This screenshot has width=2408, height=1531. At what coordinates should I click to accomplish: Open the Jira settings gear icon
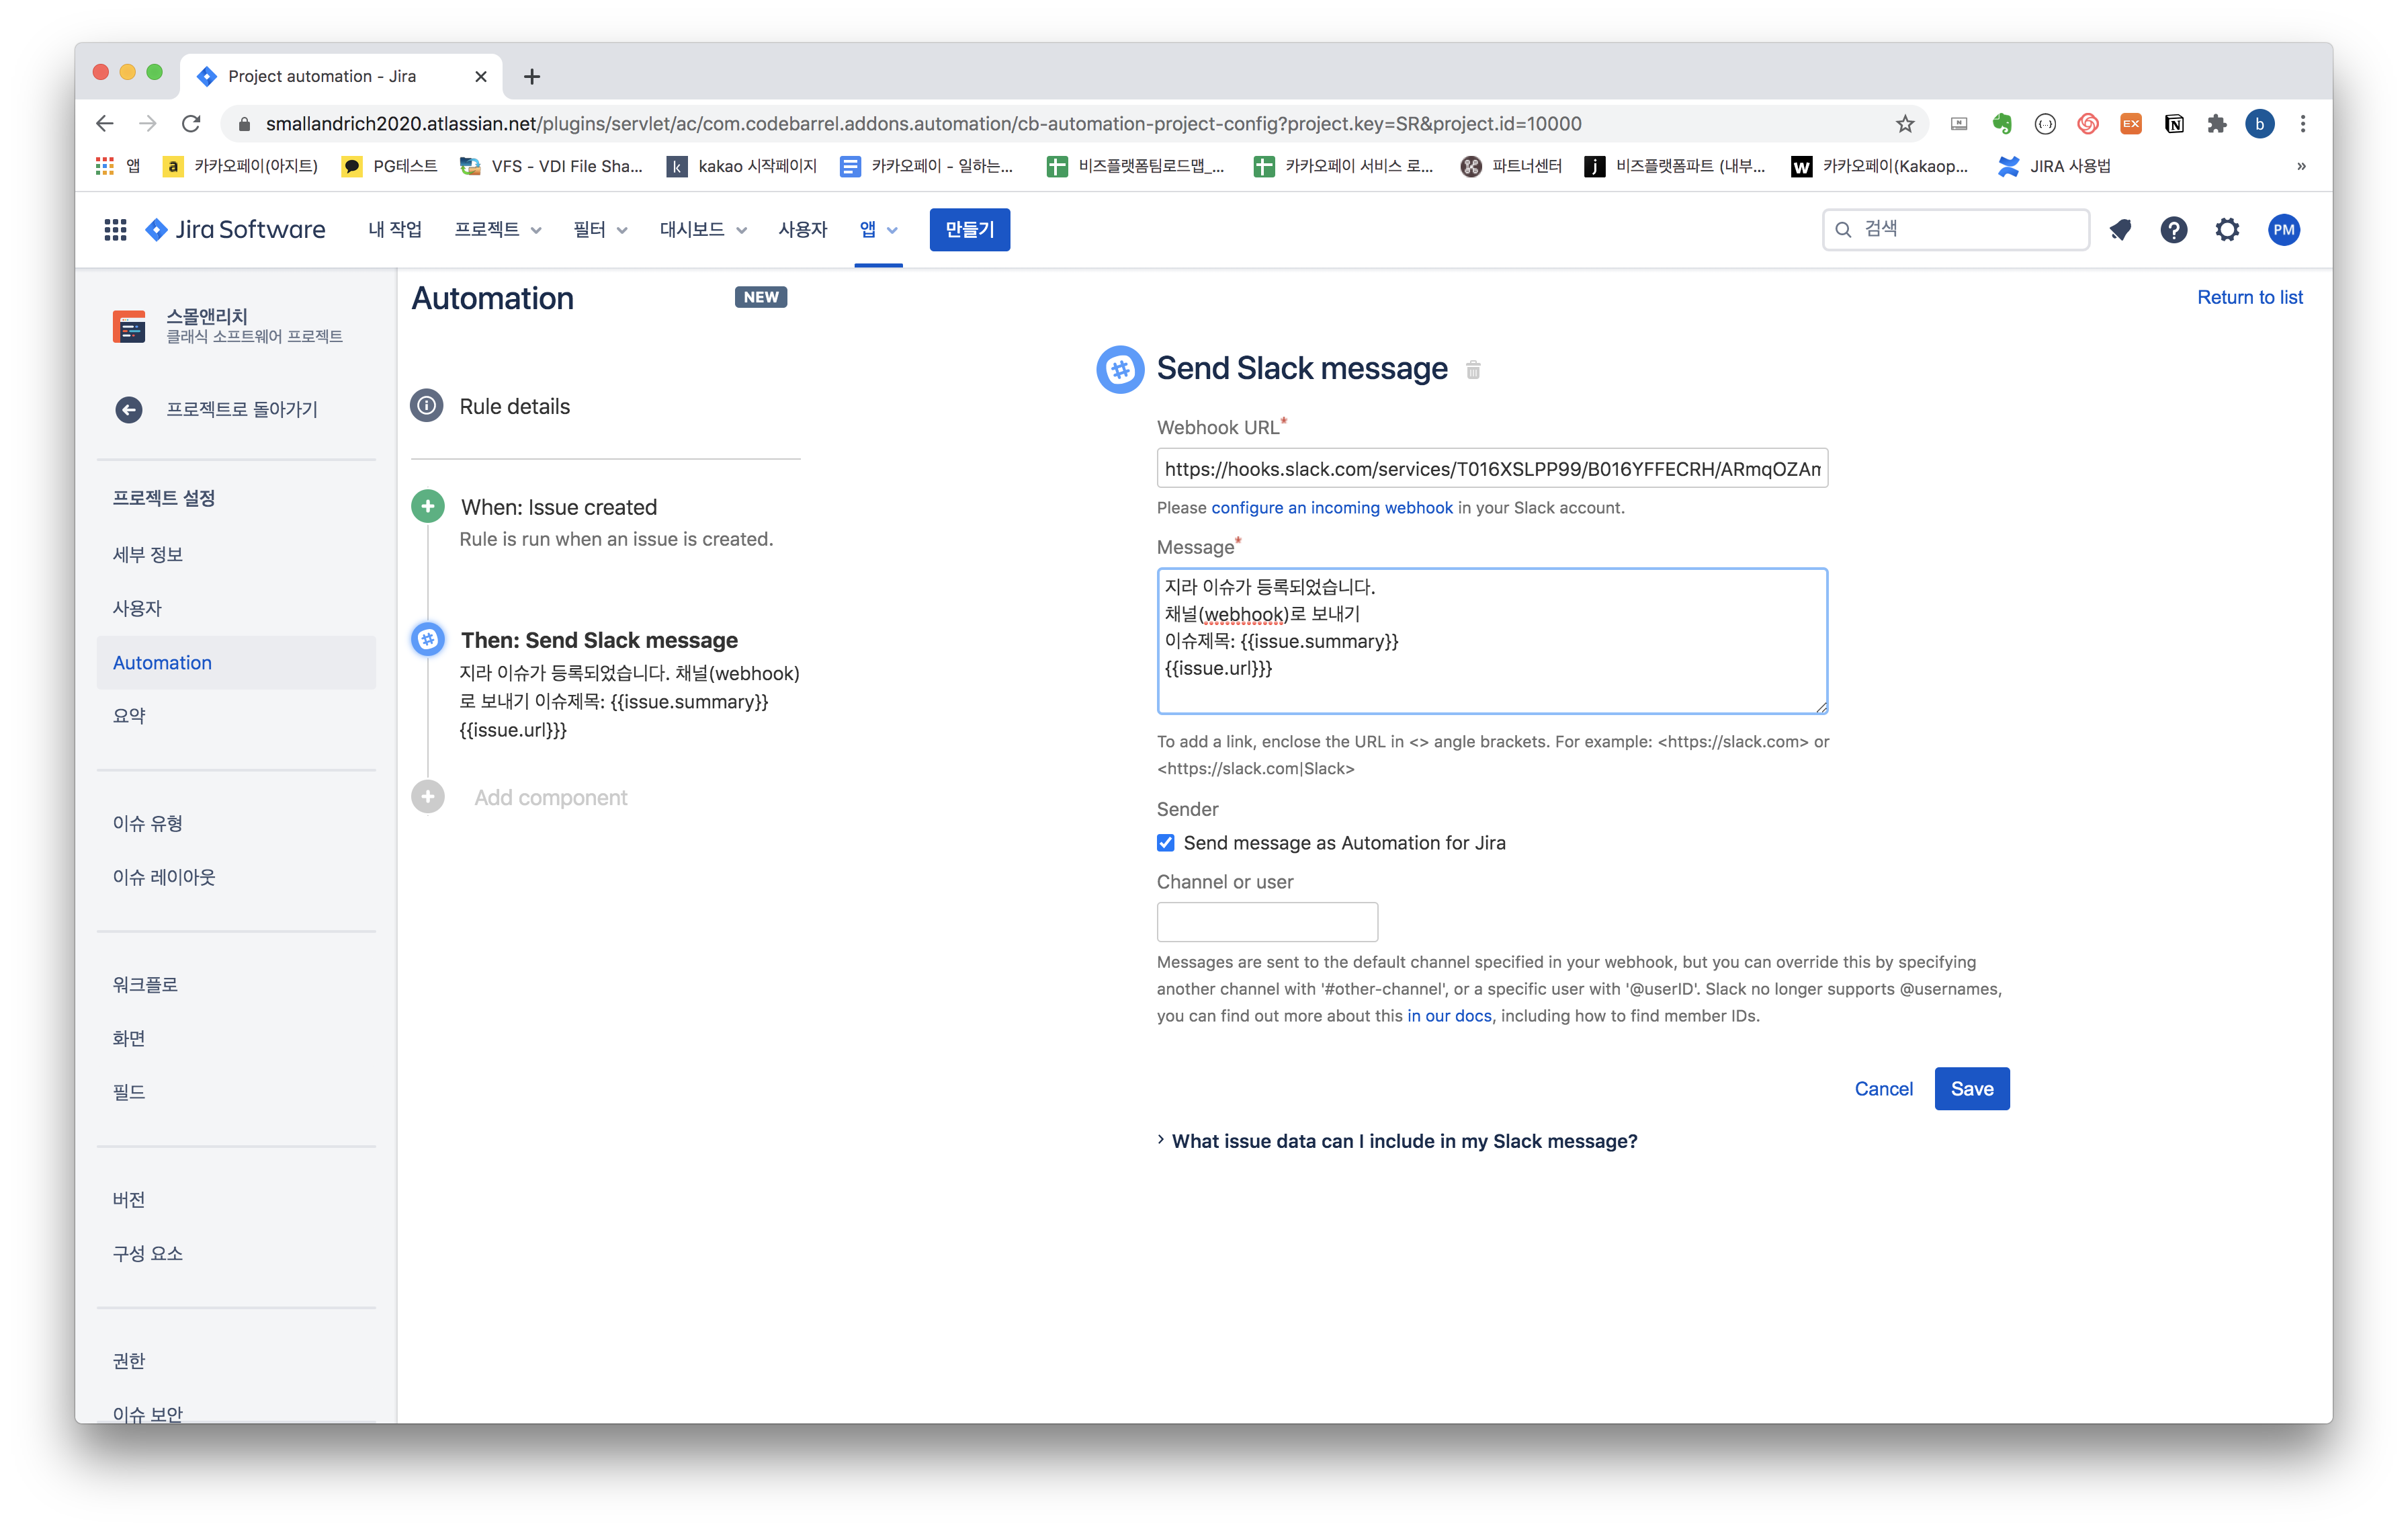pos(2227,230)
